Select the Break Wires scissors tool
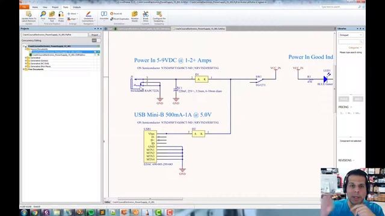This screenshot has height=216, width=385. click(x=146, y=16)
